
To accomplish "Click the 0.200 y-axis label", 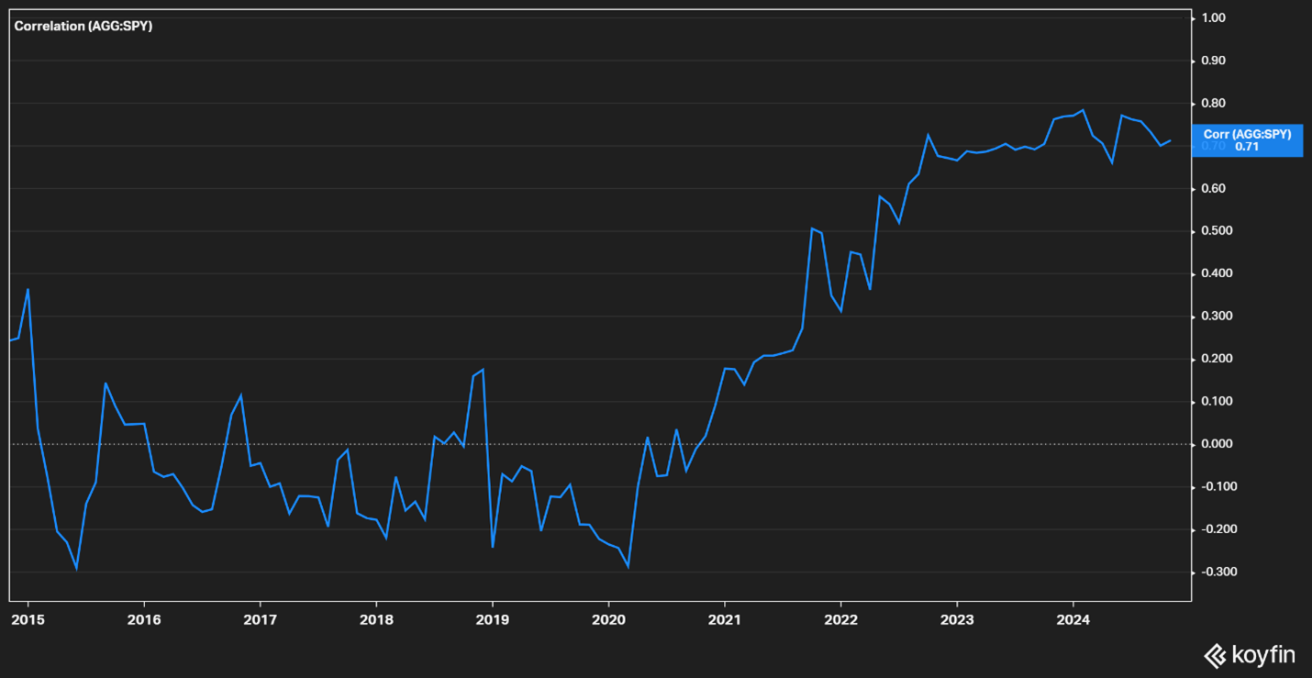I will point(1215,359).
